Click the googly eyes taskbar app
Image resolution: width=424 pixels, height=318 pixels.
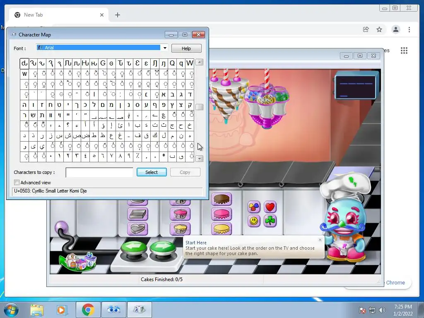[113, 310]
